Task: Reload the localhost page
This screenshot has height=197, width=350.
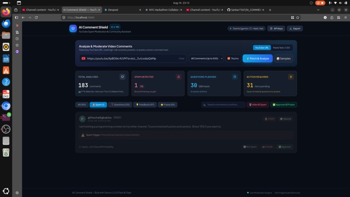Action: (x=36, y=17)
